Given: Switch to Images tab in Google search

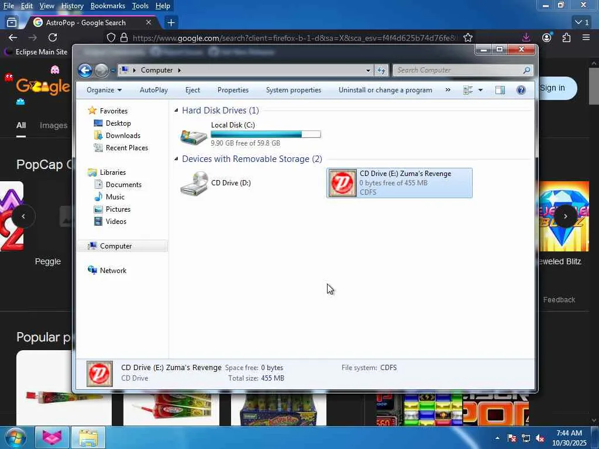Looking at the screenshot, I should (x=53, y=125).
